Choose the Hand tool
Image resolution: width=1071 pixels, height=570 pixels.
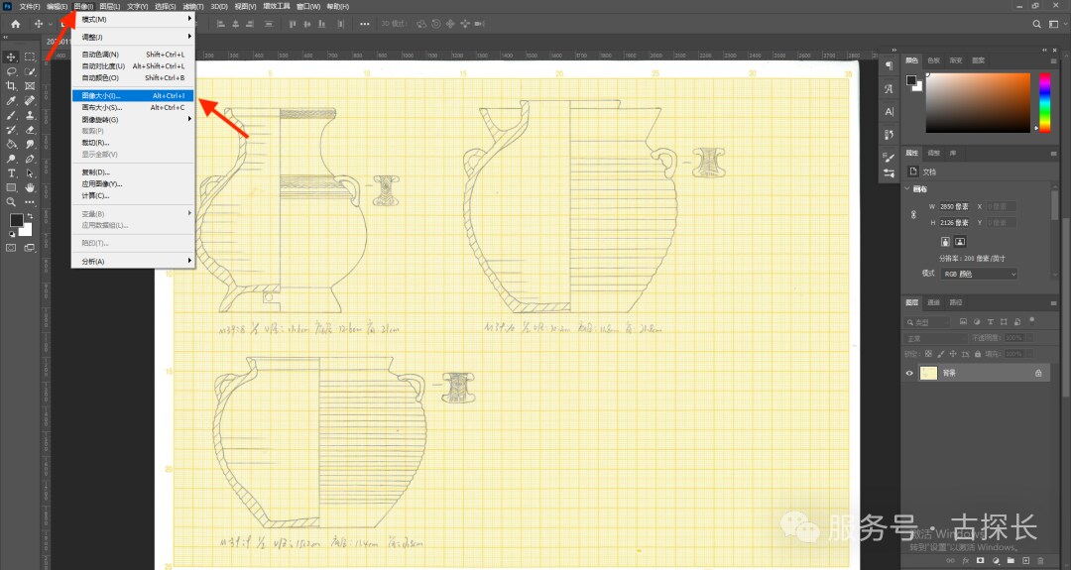click(30, 187)
